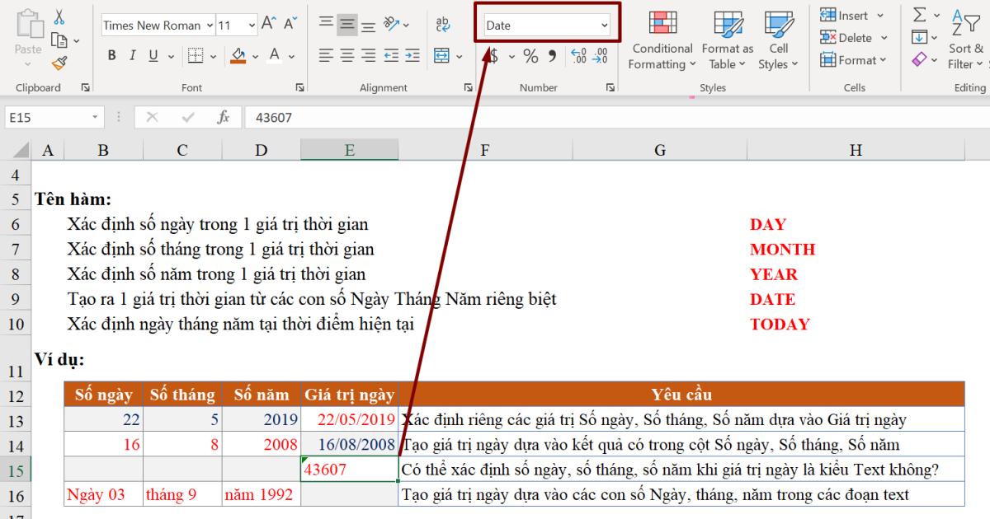The width and height of the screenshot is (990, 519).
Task: Toggle bold formatting
Action: (x=111, y=54)
